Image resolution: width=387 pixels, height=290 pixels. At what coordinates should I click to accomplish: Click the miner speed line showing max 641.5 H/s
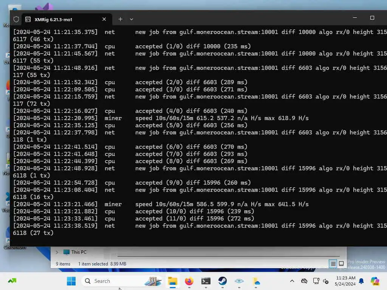[221, 204]
